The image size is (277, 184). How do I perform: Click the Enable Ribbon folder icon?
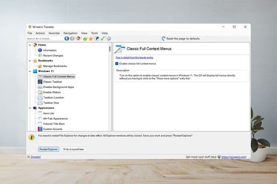(x=40, y=92)
